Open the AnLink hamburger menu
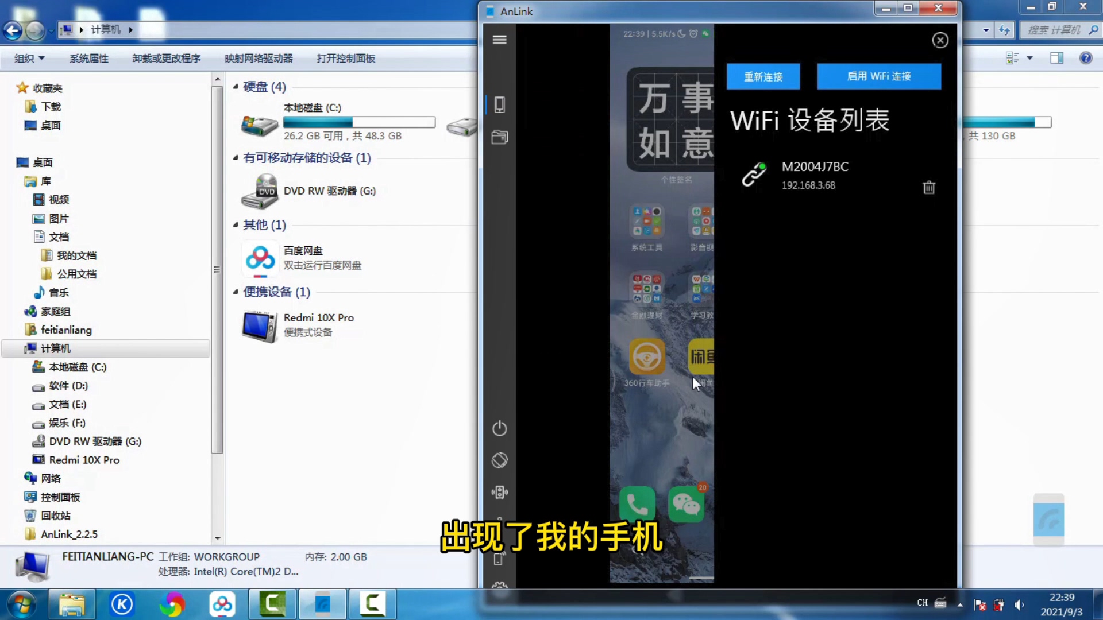 point(499,40)
